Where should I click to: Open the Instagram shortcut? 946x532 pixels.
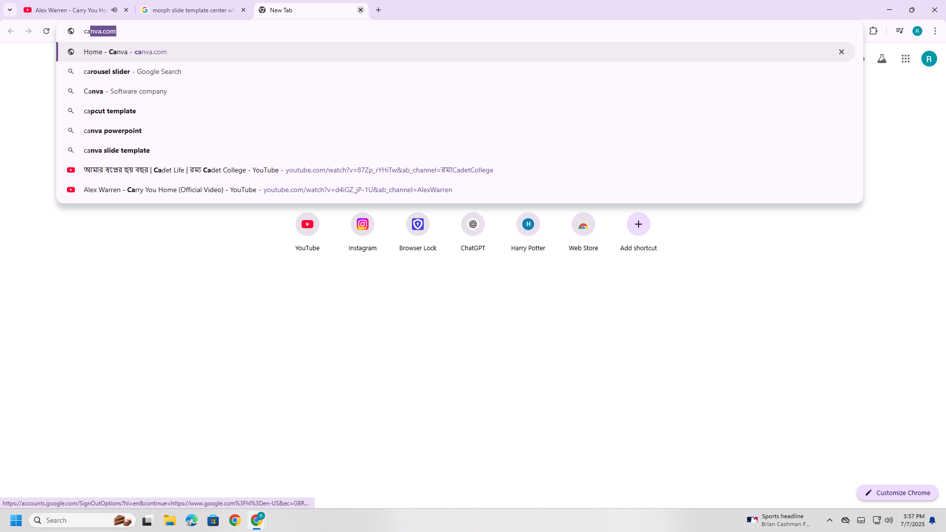click(x=363, y=233)
